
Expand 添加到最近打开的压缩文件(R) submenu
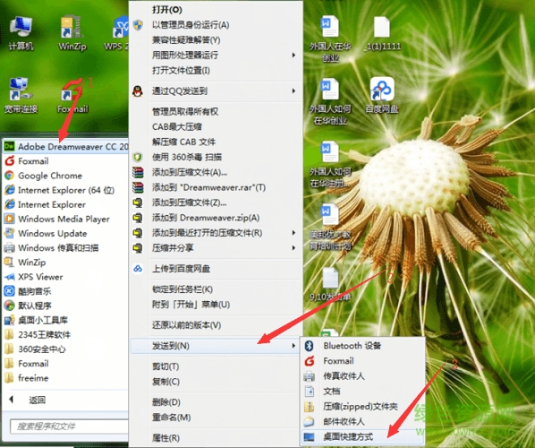tap(216, 233)
